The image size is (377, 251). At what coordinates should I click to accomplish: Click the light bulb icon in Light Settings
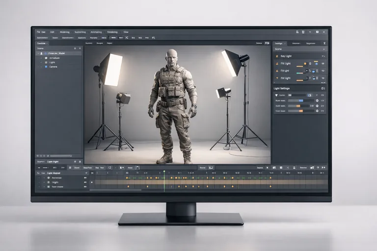[276, 95]
